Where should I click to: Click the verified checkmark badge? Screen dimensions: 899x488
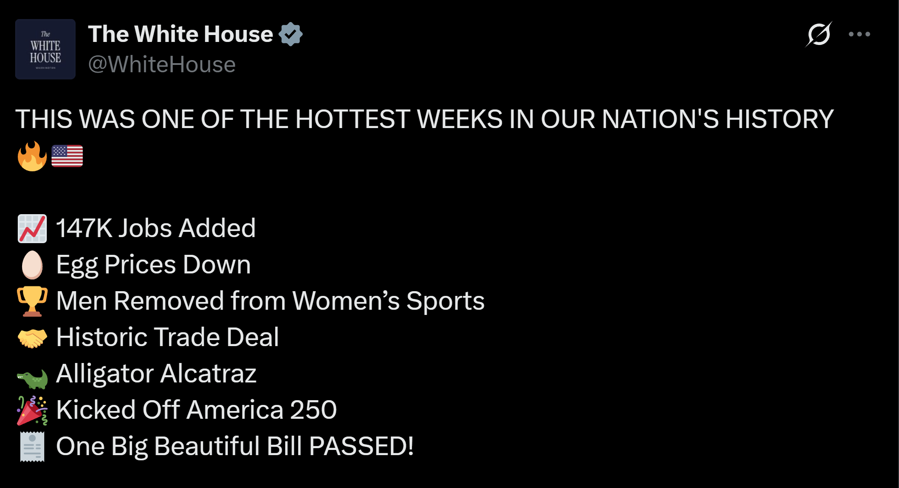point(290,34)
